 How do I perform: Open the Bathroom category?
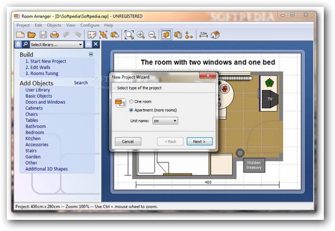click(x=36, y=127)
